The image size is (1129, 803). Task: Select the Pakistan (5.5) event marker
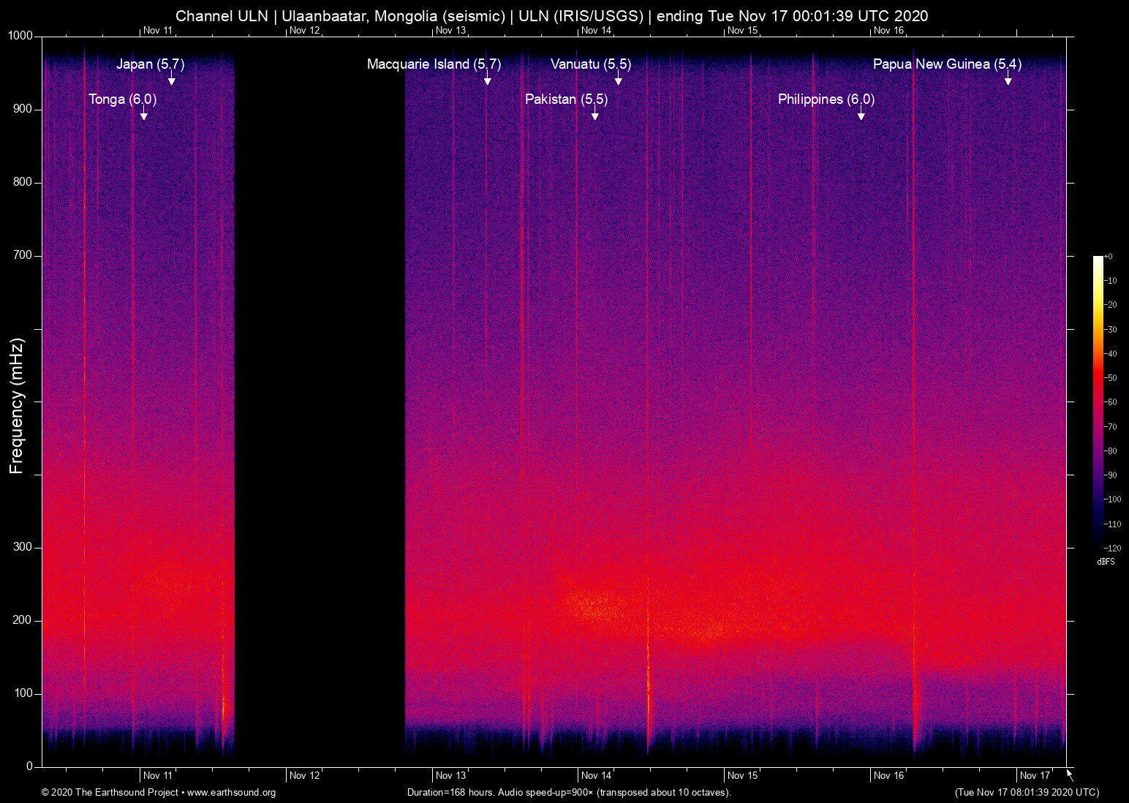pyautogui.click(x=597, y=117)
